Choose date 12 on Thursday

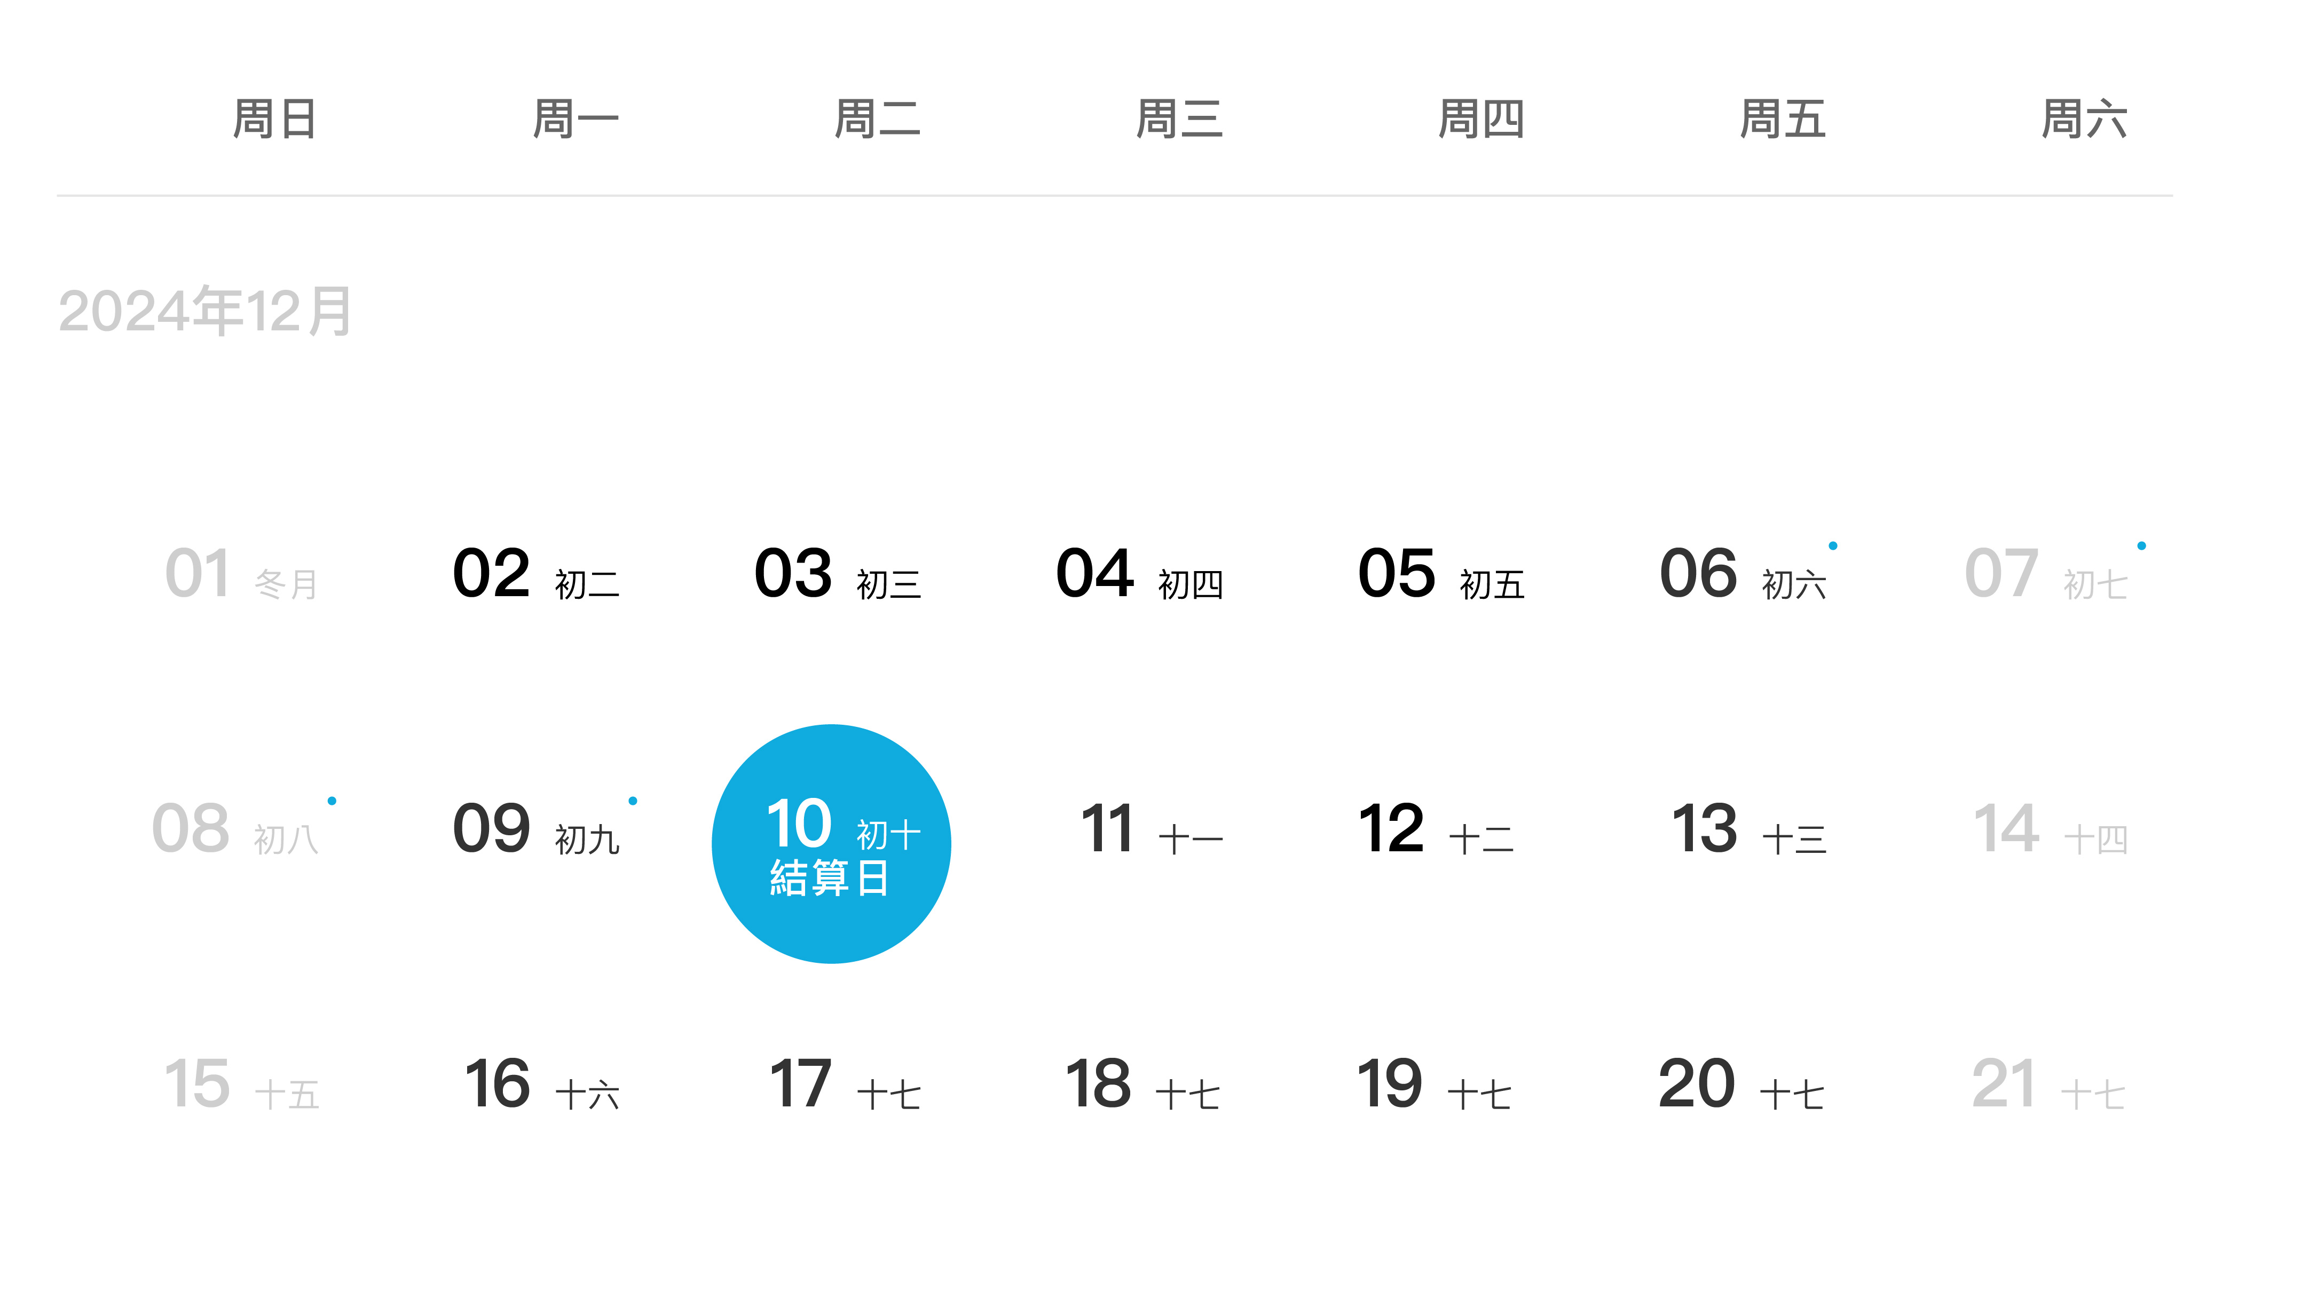[1436, 829]
